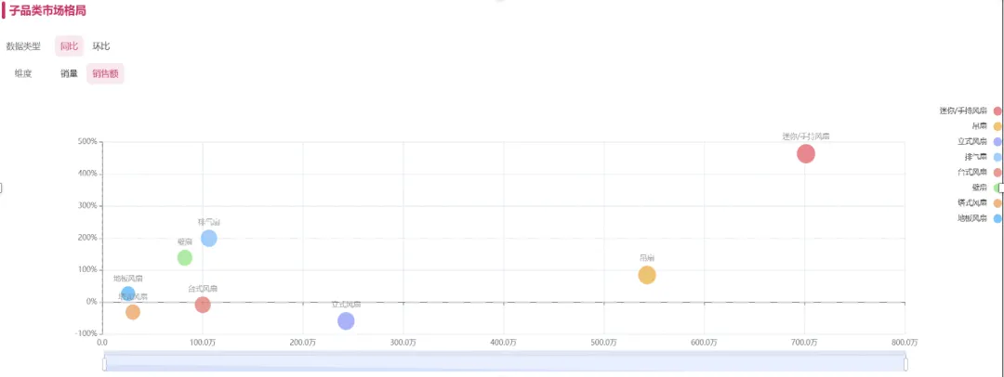Click the orange 塔式风扇 bubble

133,313
